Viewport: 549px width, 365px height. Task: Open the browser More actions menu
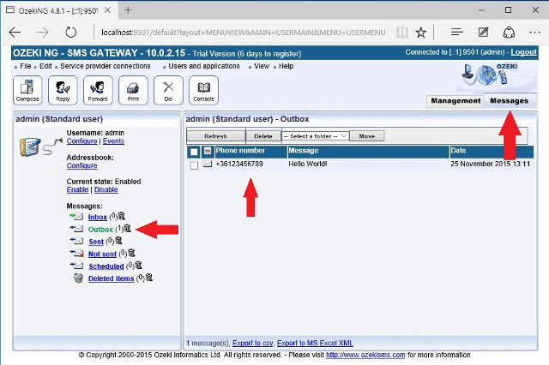tap(534, 33)
